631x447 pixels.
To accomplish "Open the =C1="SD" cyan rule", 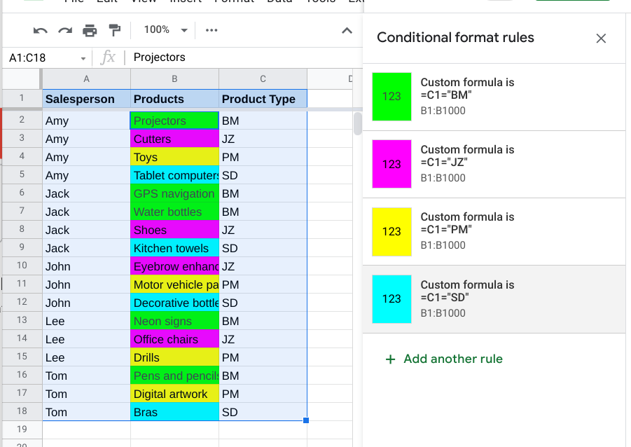I will click(x=494, y=299).
